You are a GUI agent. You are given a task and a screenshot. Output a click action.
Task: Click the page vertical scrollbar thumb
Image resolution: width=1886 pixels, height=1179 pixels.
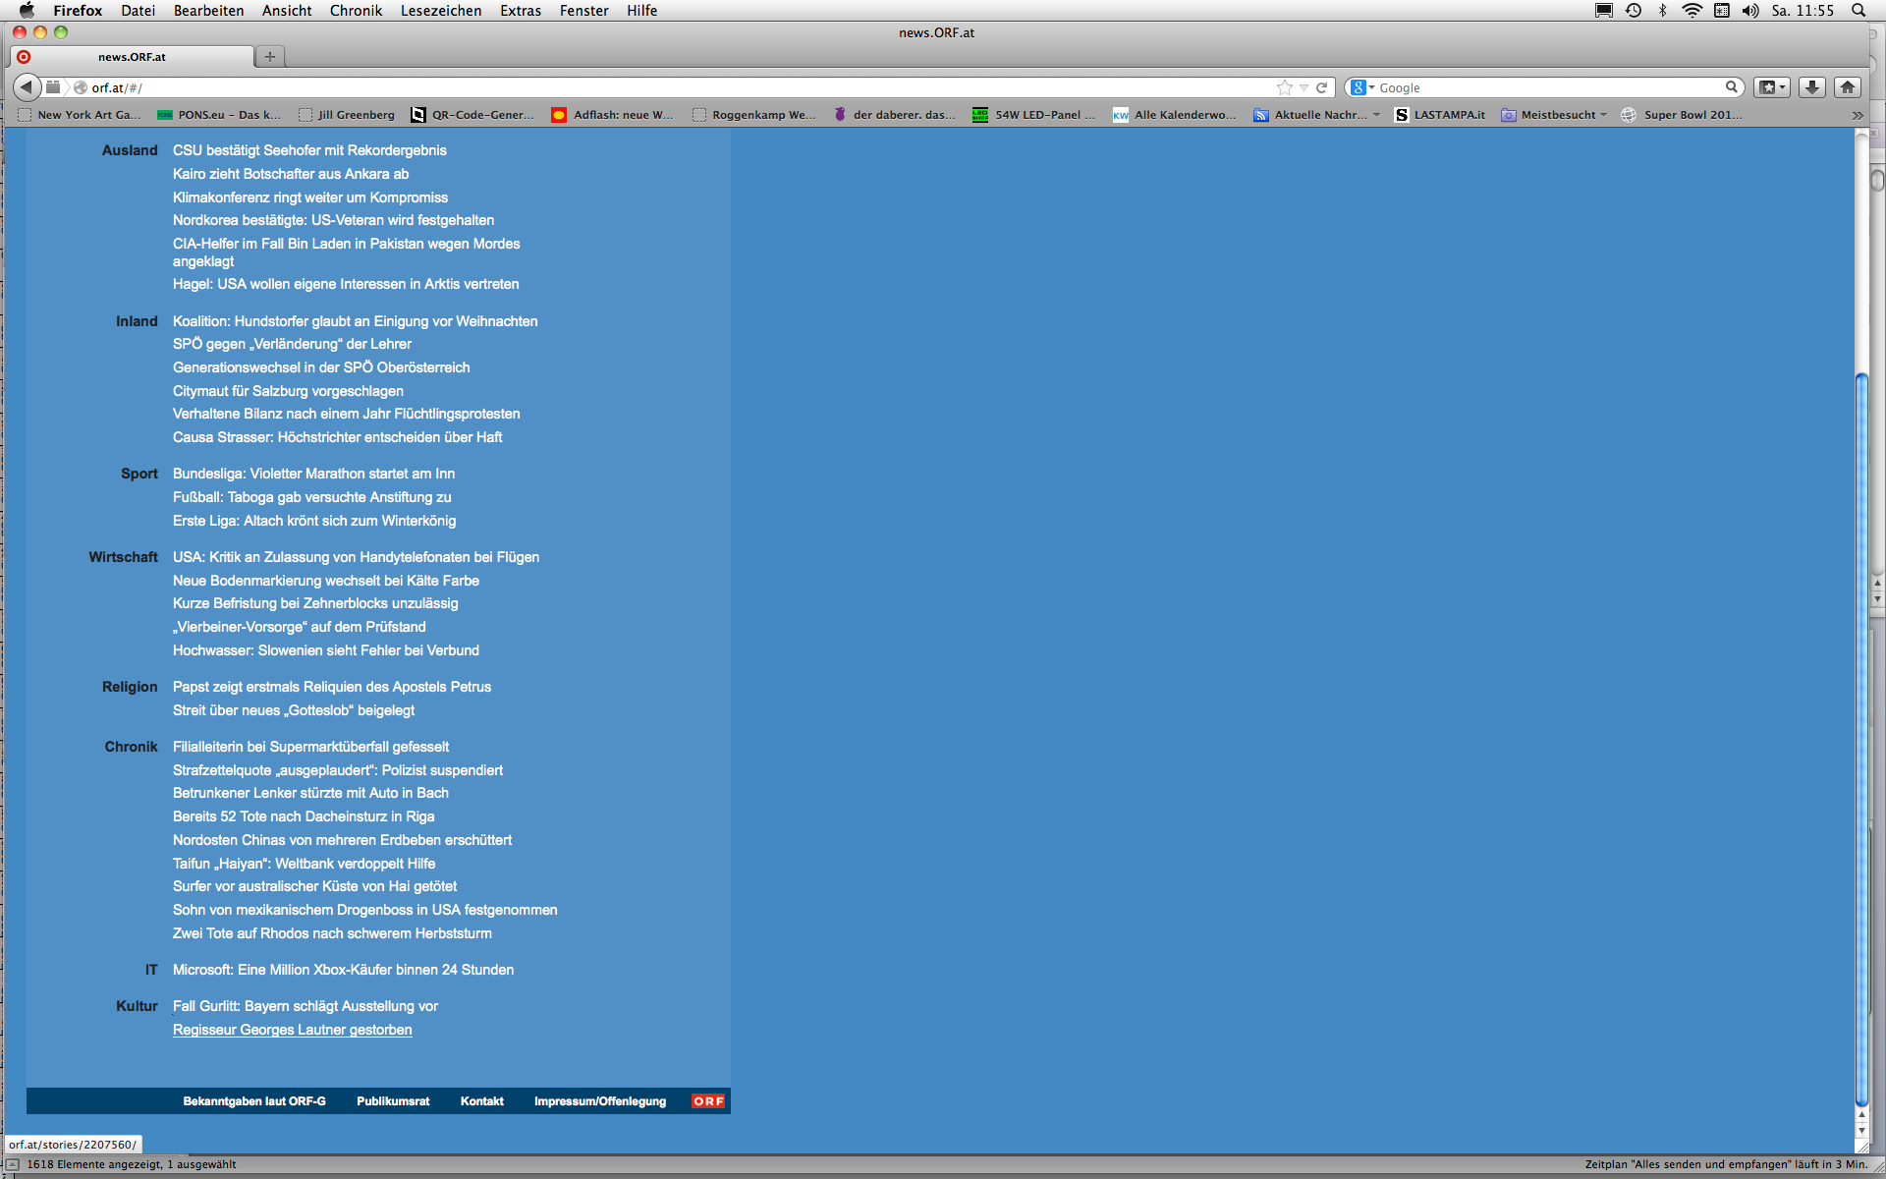pos(1861,739)
